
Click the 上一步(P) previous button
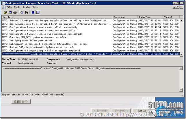(101, 111)
